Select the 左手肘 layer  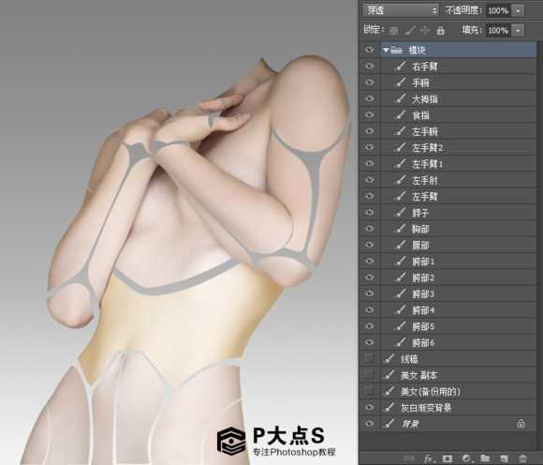point(459,180)
